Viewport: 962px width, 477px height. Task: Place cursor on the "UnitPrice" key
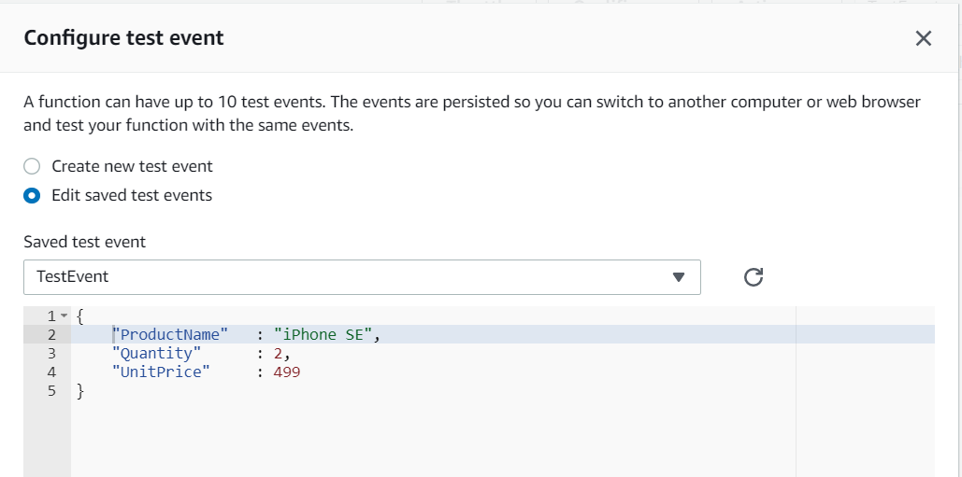[x=161, y=372]
